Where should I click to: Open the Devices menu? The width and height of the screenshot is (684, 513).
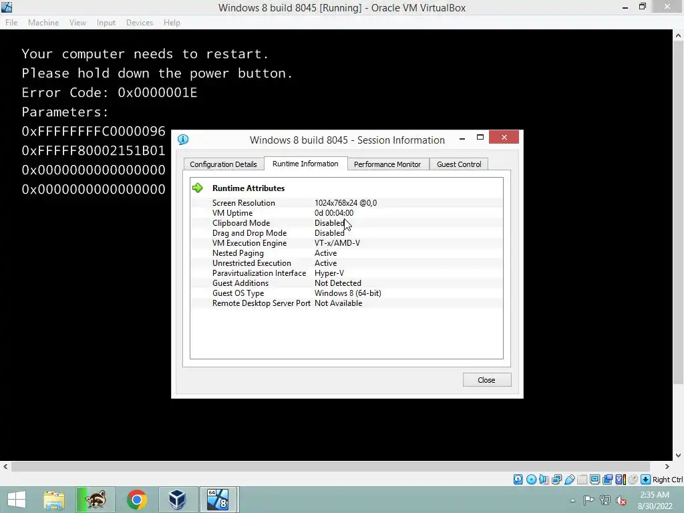point(140,23)
